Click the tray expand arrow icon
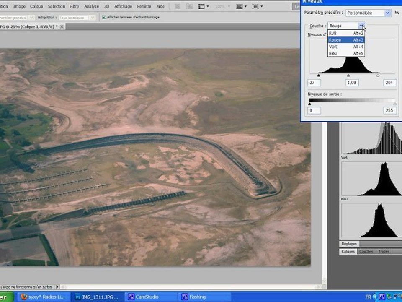The height and width of the screenshot is (302, 402). (375, 297)
